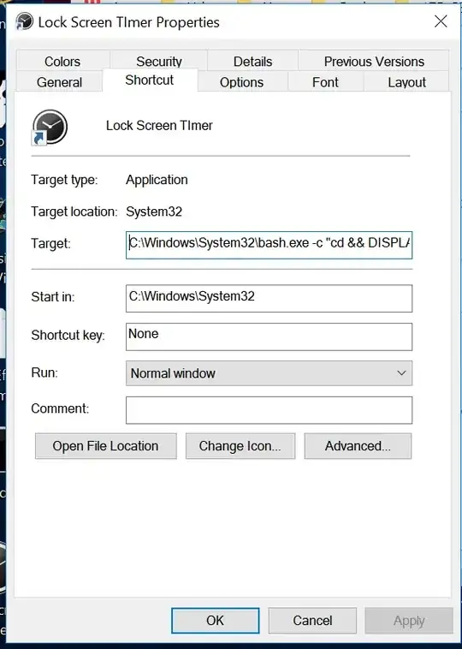Click the title bar clock icon
Screen dimensions: 462x649
click(25, 21)
